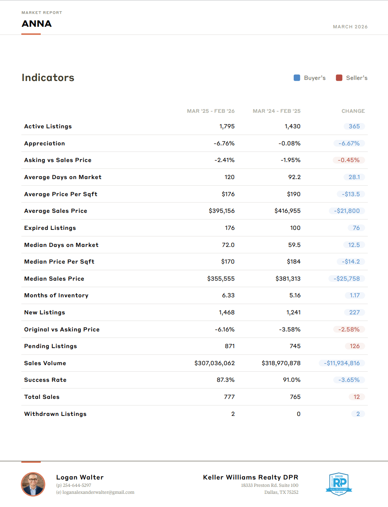Click the Active Listings change badge 365

pos(354,126)
